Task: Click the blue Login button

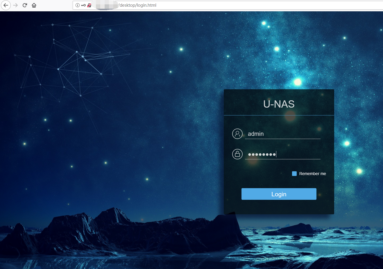Action: 279,194
